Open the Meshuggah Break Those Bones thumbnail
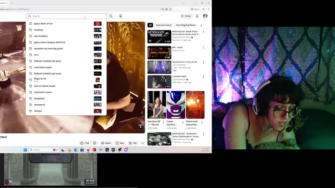The height and width of the screenshot is (188, 335). click(159, 37)
